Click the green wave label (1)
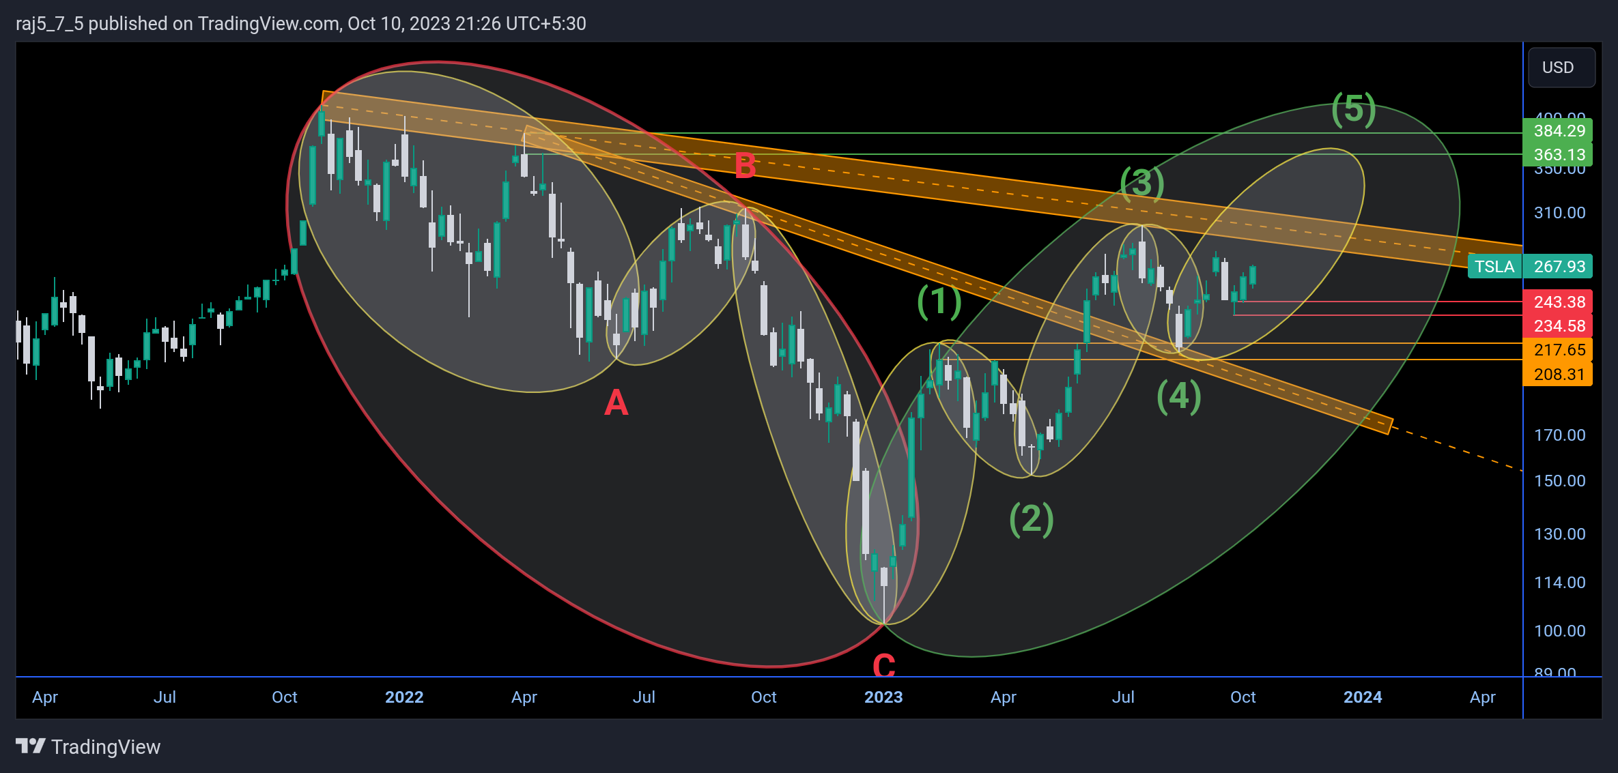 coord(939,302)
